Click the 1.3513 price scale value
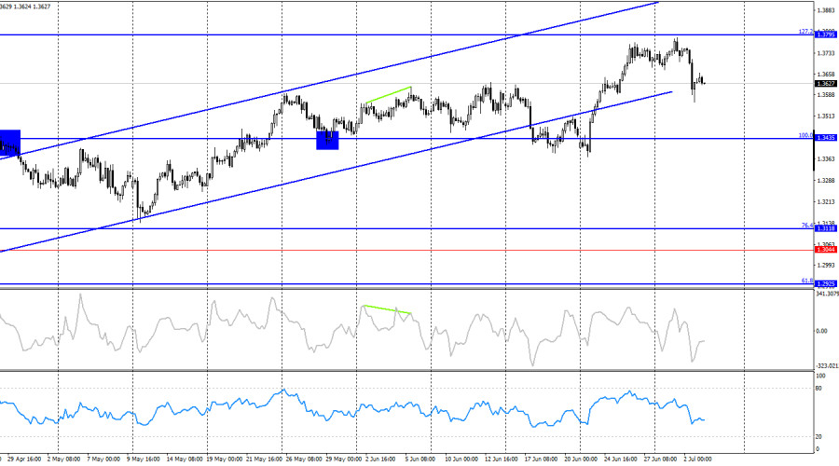 tap(826, 116)
